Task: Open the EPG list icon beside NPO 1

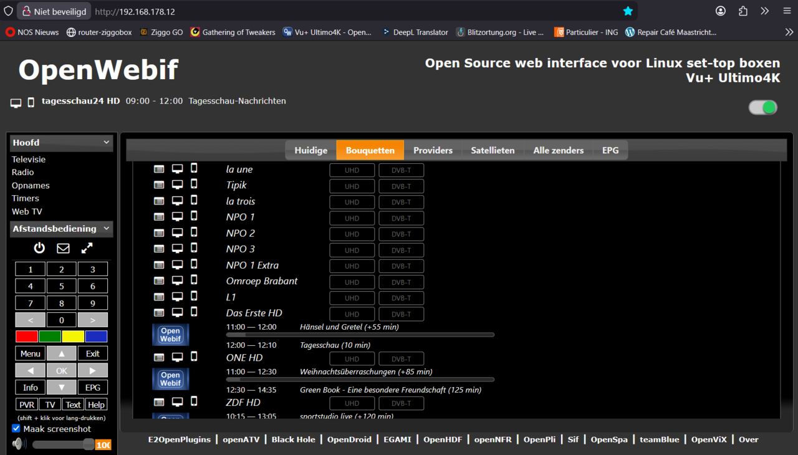Action: pyautogui.click(x=159, y=216)
